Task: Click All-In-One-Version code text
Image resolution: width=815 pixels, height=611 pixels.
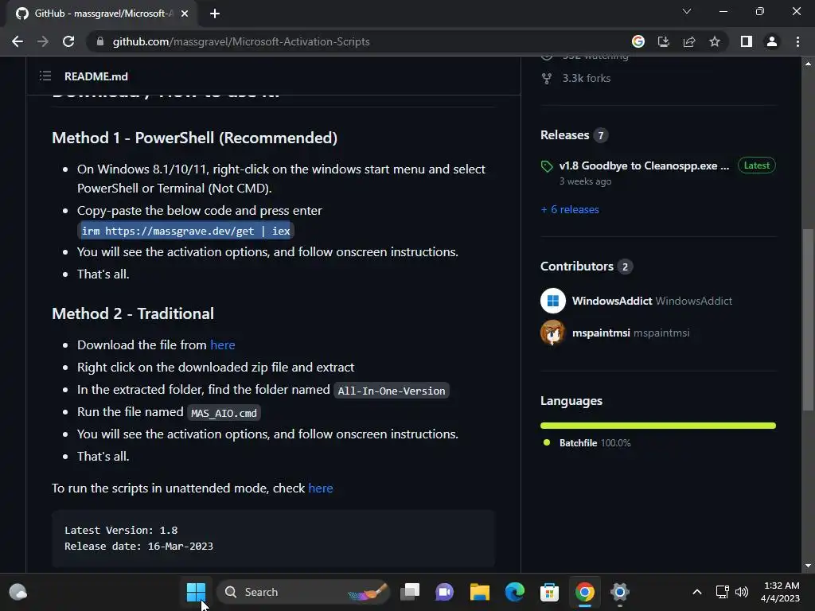Action: (392, 391)
